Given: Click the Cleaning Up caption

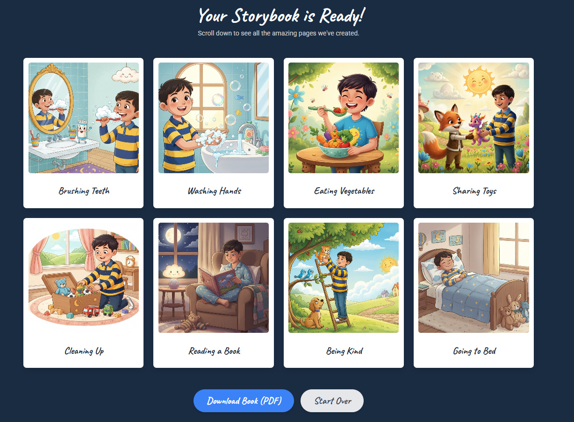Looking at the screenshot, I should coord(84,351).
